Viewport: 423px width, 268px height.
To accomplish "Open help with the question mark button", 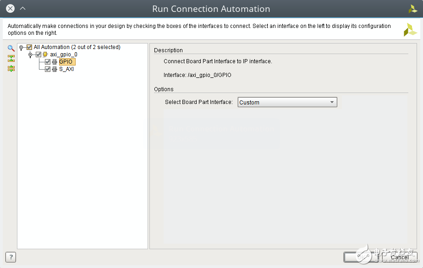I will pos(10,257).
